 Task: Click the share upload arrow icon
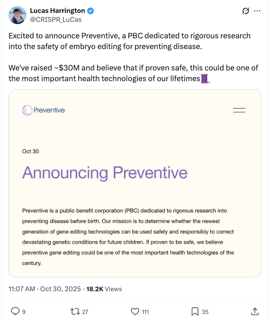click(x=255, y=311)
